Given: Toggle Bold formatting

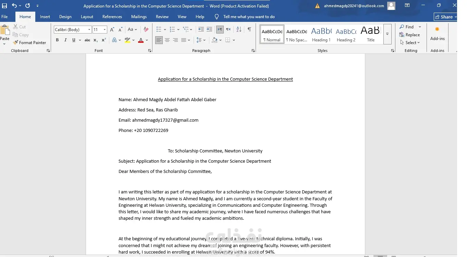Looking at the screenshot, I should coord(57,40).
